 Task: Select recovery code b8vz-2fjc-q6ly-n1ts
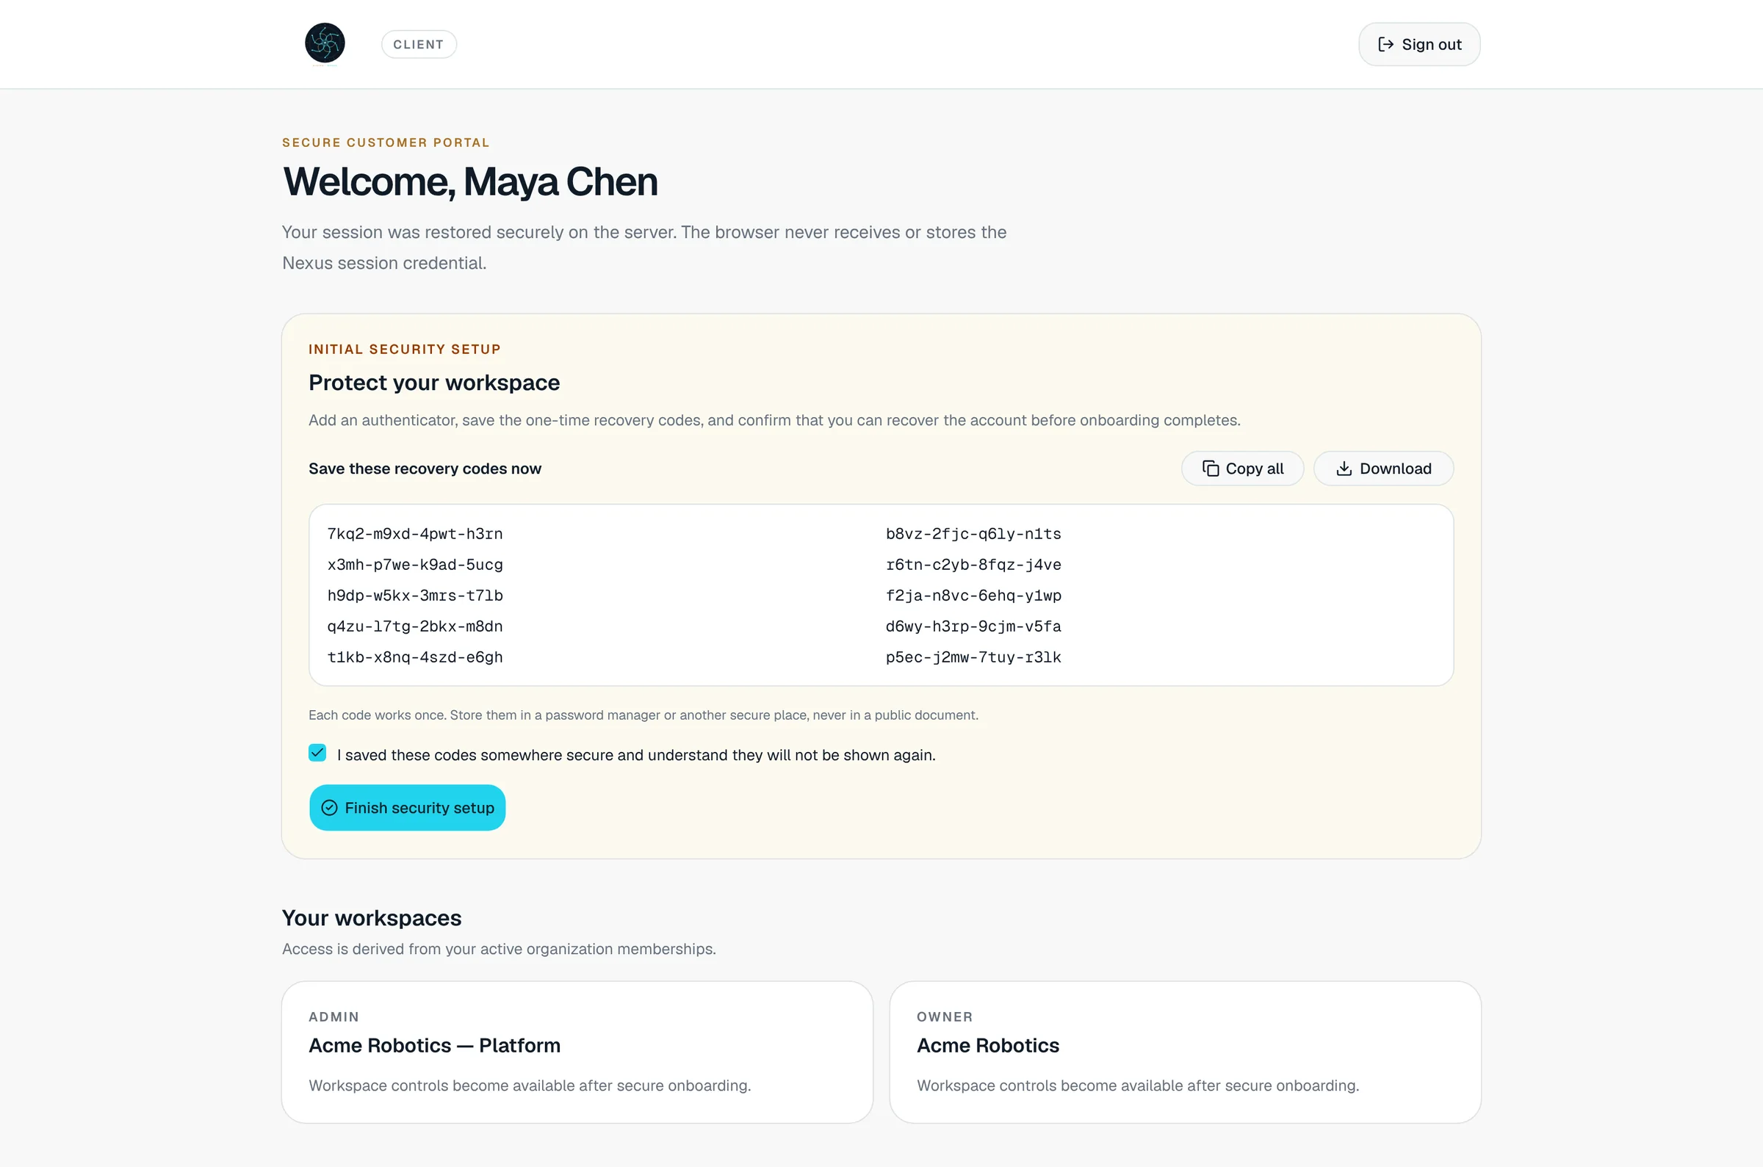pos(973,534)
